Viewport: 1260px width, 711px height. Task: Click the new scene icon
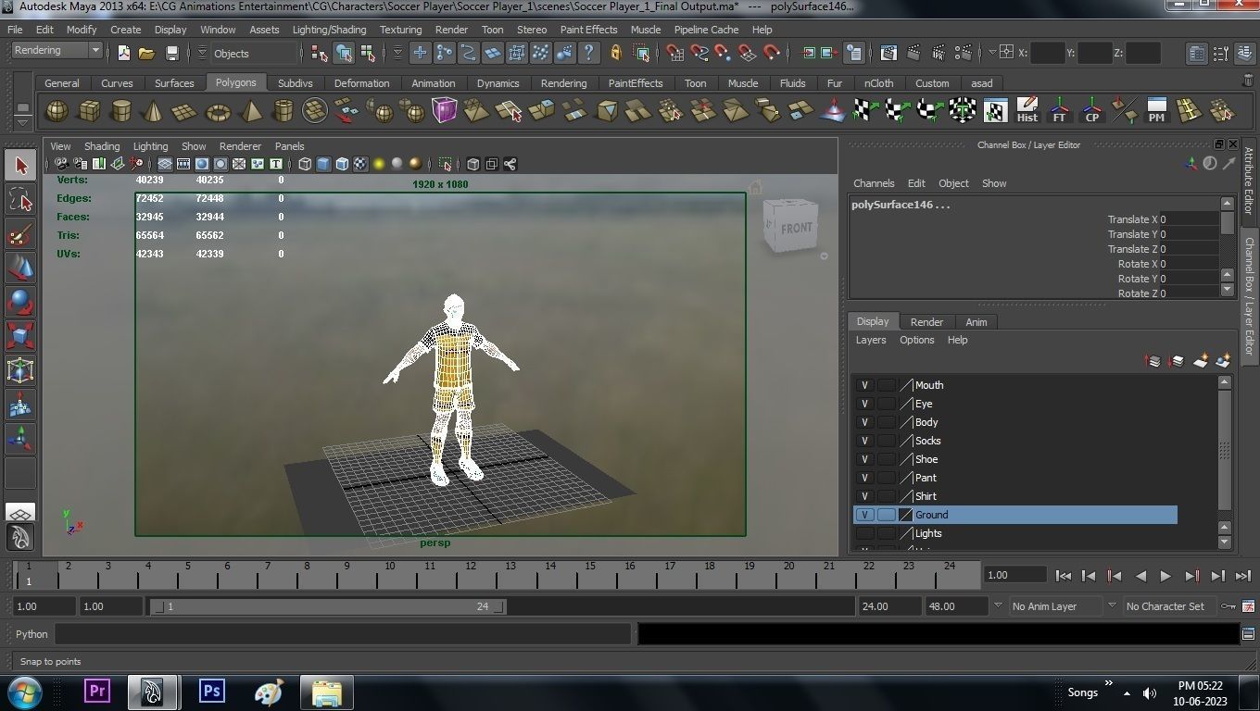tap(124, 54)
